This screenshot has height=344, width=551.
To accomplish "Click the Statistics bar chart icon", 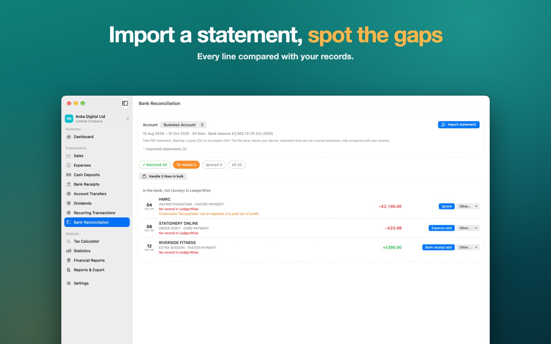I will (69, 251).
